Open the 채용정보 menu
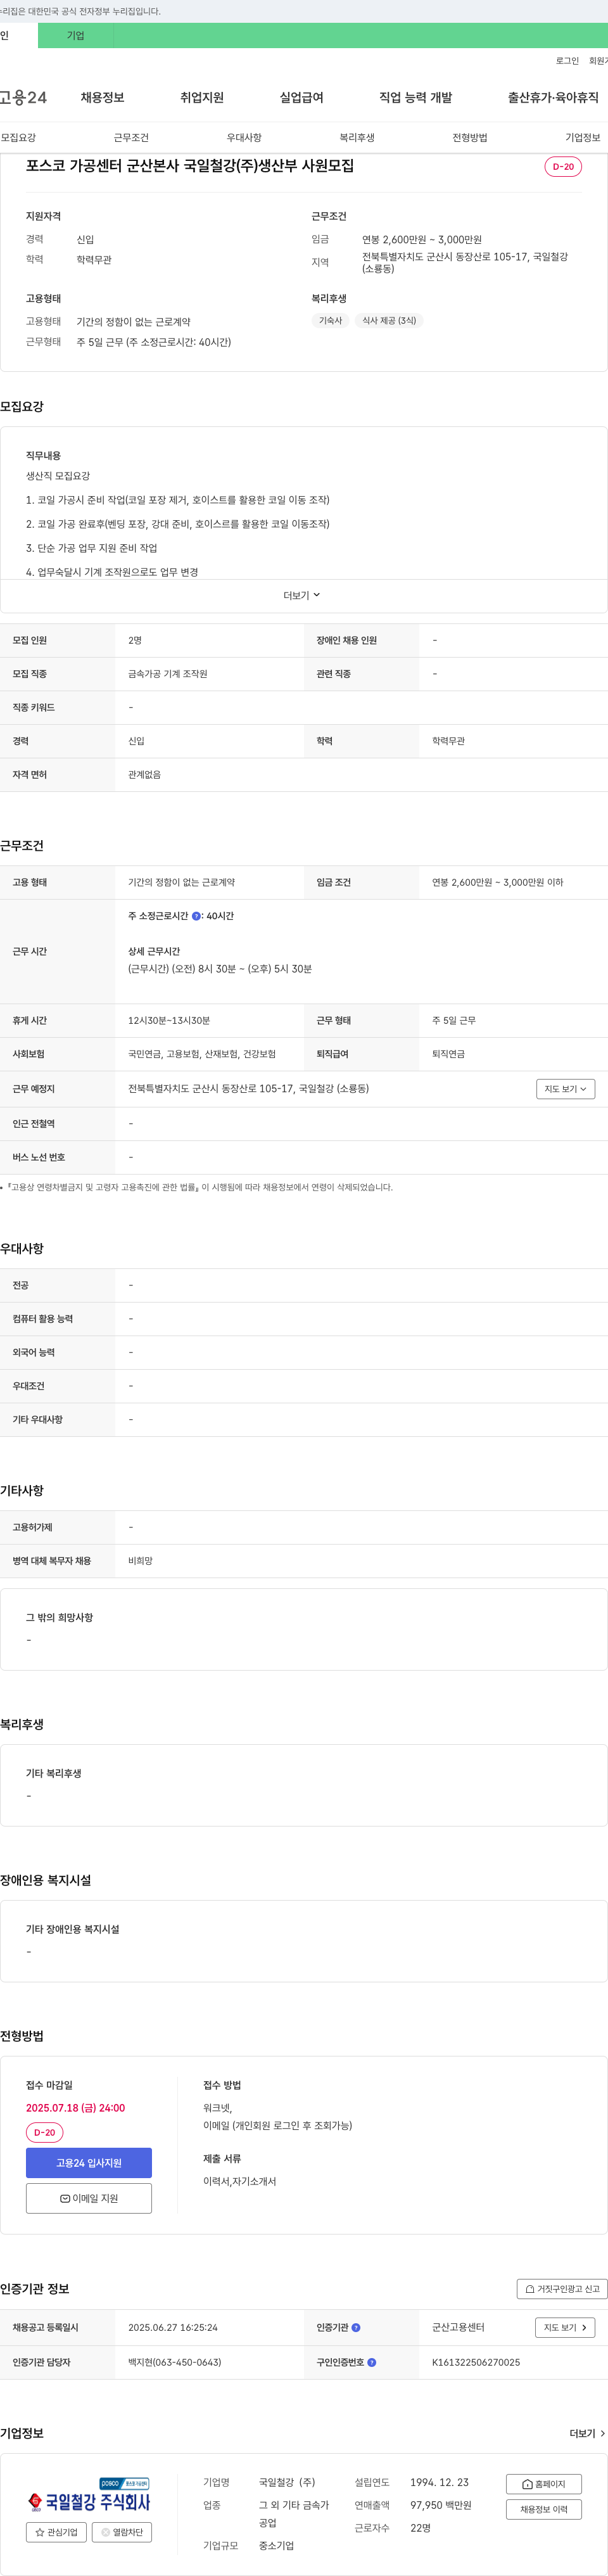The width and height of the screenshot is (608, 2576). [102, 97]
